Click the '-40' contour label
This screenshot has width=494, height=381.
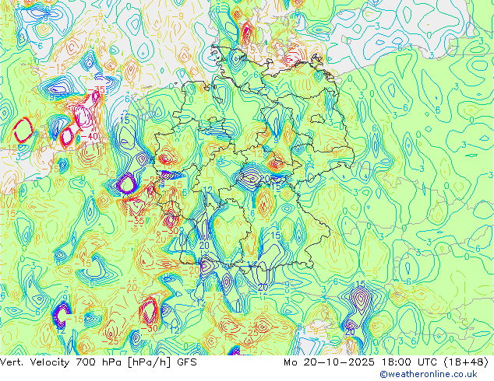point(89,136)
